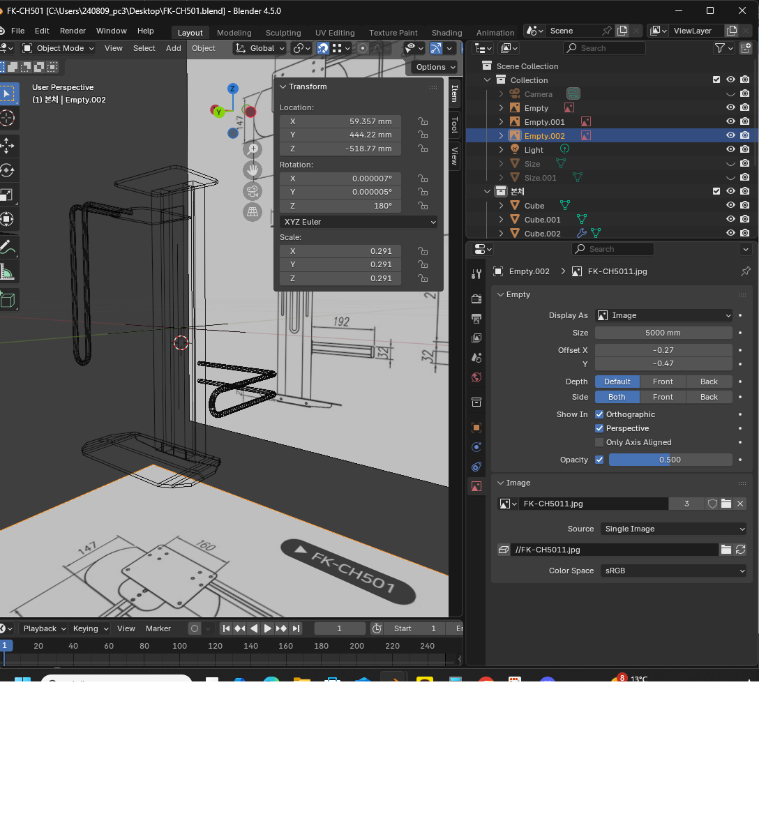Screen dimensions: 759x837
Task: Open the File menu
Action: [x=18, y=31]
